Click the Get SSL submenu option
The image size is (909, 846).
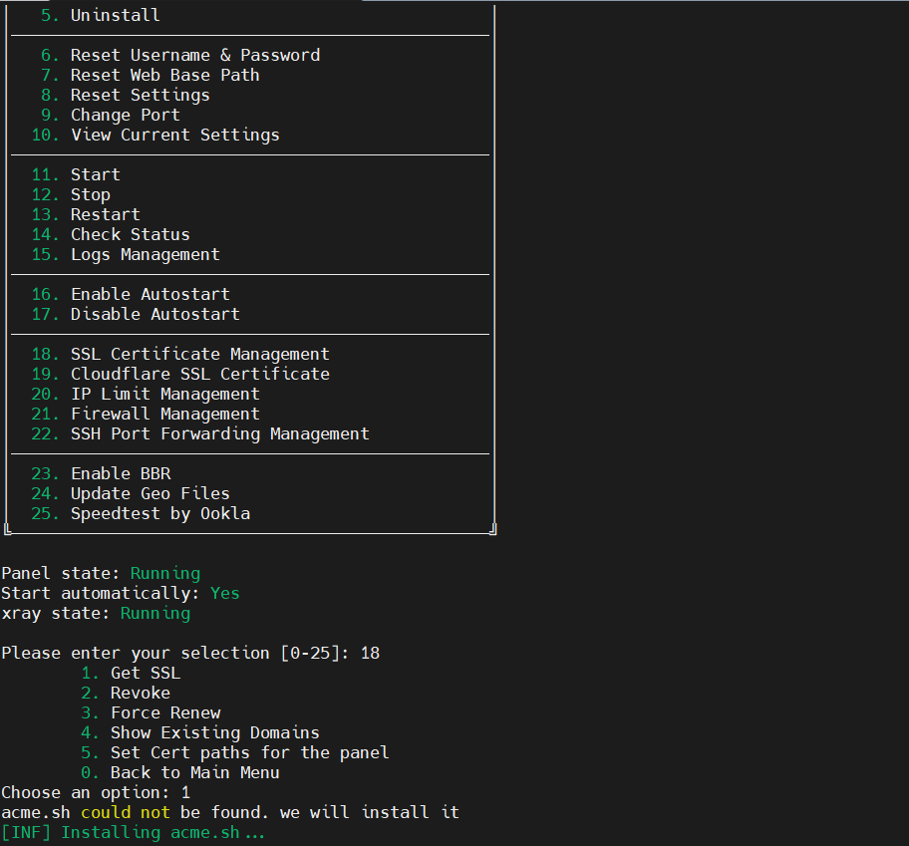click(145, 673)
